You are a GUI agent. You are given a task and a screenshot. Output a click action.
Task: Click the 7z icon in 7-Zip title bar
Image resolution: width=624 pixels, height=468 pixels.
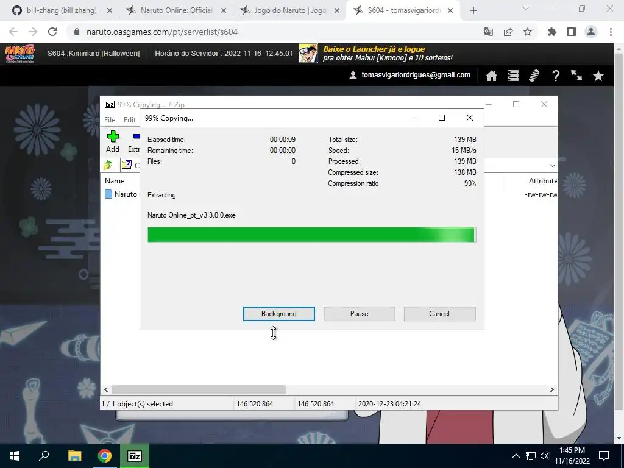click(x=110, y=104)
